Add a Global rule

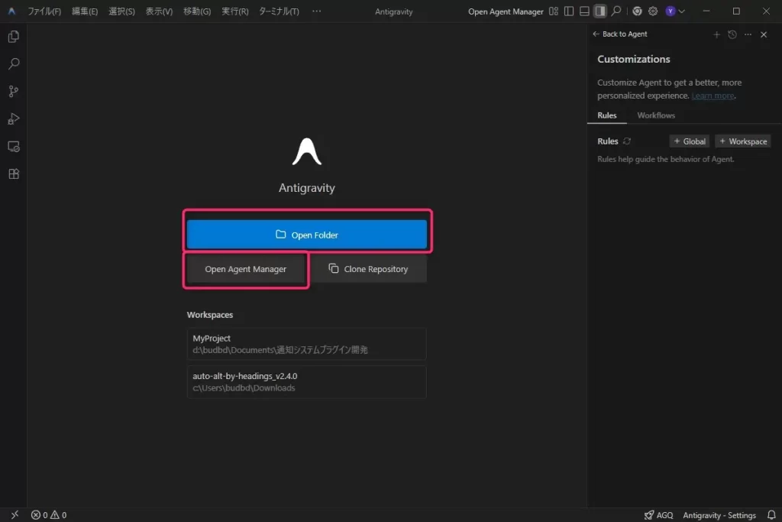[690, 141]
